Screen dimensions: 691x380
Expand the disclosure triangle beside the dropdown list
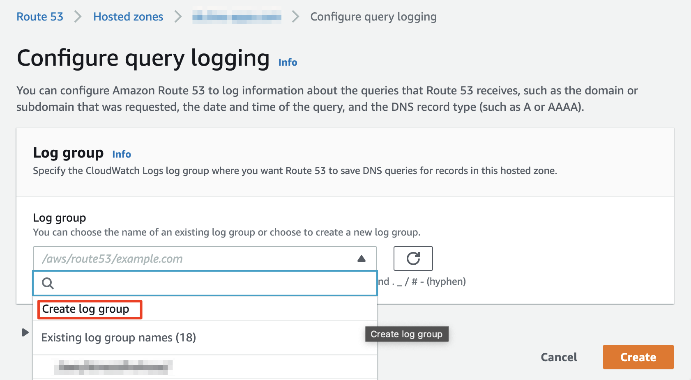(x=25, y=332)
